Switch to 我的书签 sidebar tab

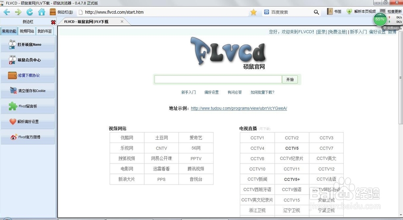[45, 31]
